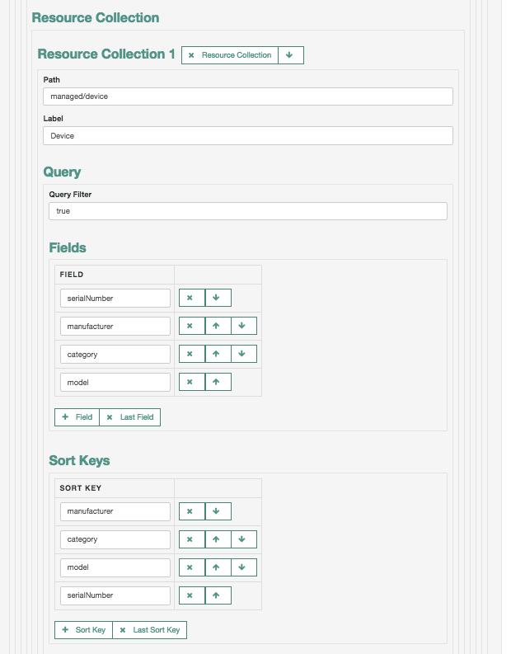
Task: Move category field down
Action: tap(244, 354)
